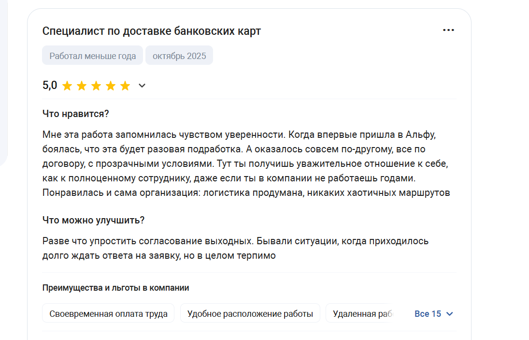Screen dimensions: 529x340
Task: Click the title "Специалист по доставке банковских карт"
Action: 152,31
